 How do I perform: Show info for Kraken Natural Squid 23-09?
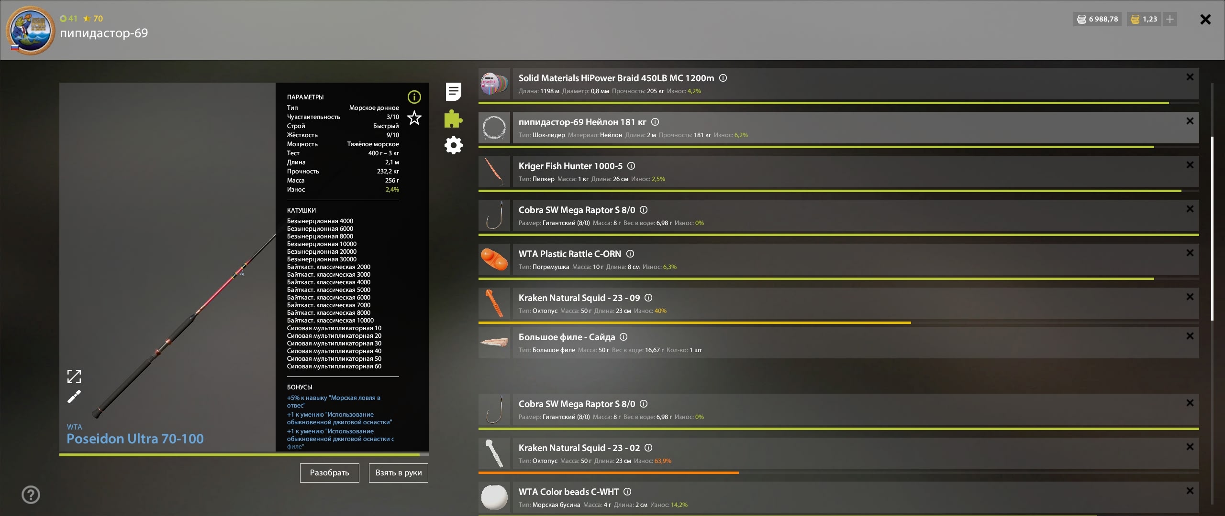(x=648, y=298)
